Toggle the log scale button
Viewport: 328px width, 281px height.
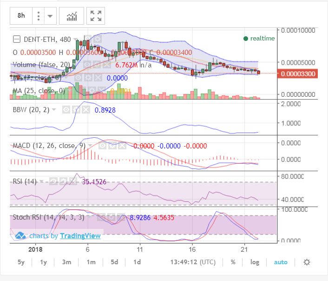click(255, 262)
